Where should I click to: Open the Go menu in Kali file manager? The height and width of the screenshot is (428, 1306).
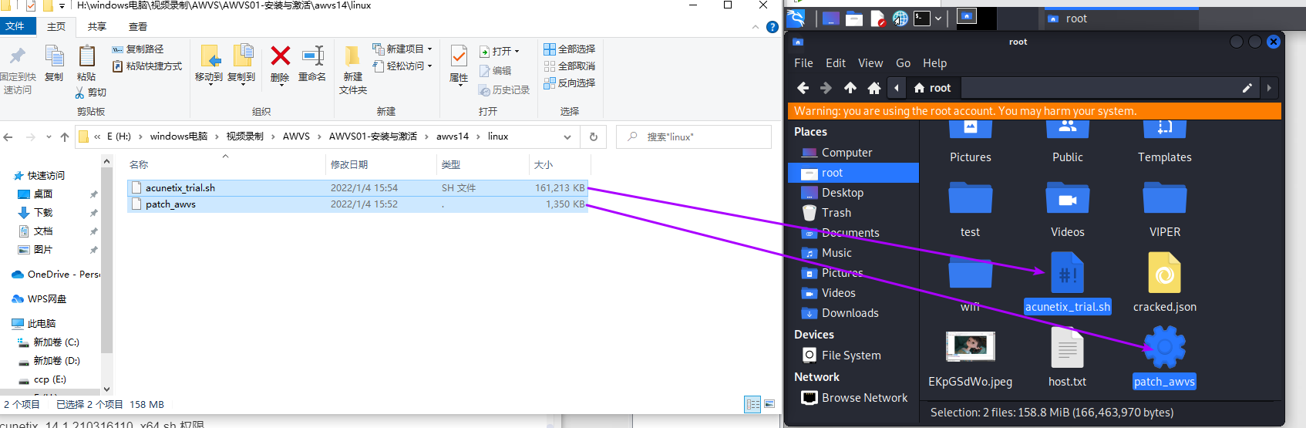[x=903, y=63]
